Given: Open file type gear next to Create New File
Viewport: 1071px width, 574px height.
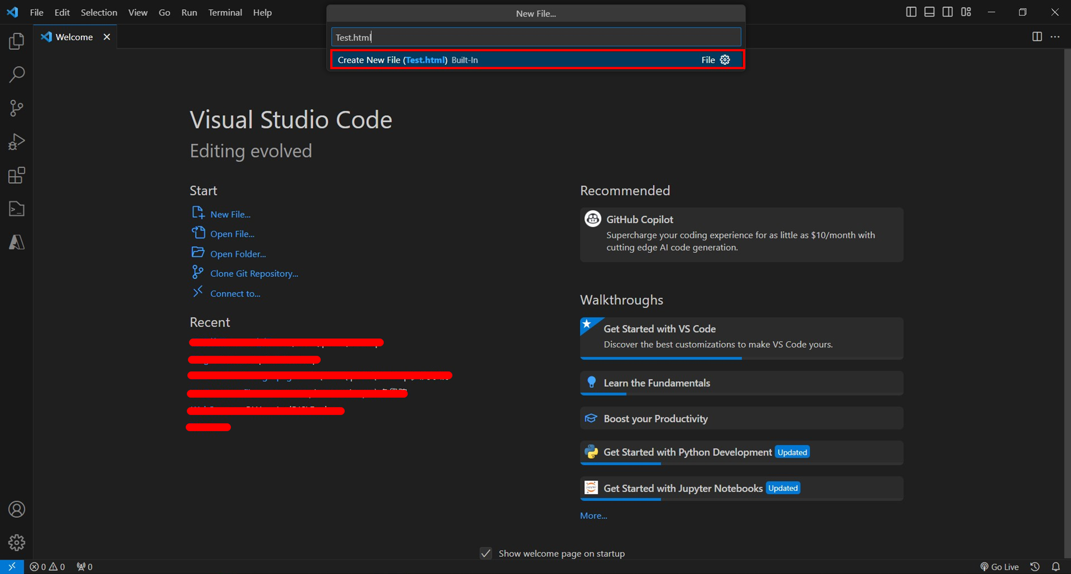Looking at the screenshot, I should point(725,59).
